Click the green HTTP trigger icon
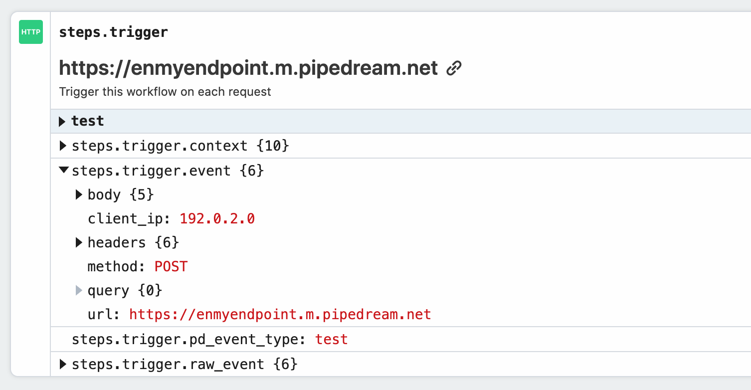Screen dimensions: 751x390 pyautogui.click(x=30, y=31)
